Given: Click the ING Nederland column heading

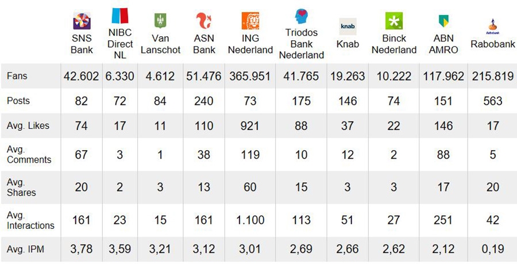Looking at the screenshot, I should (x=250, y=45).
